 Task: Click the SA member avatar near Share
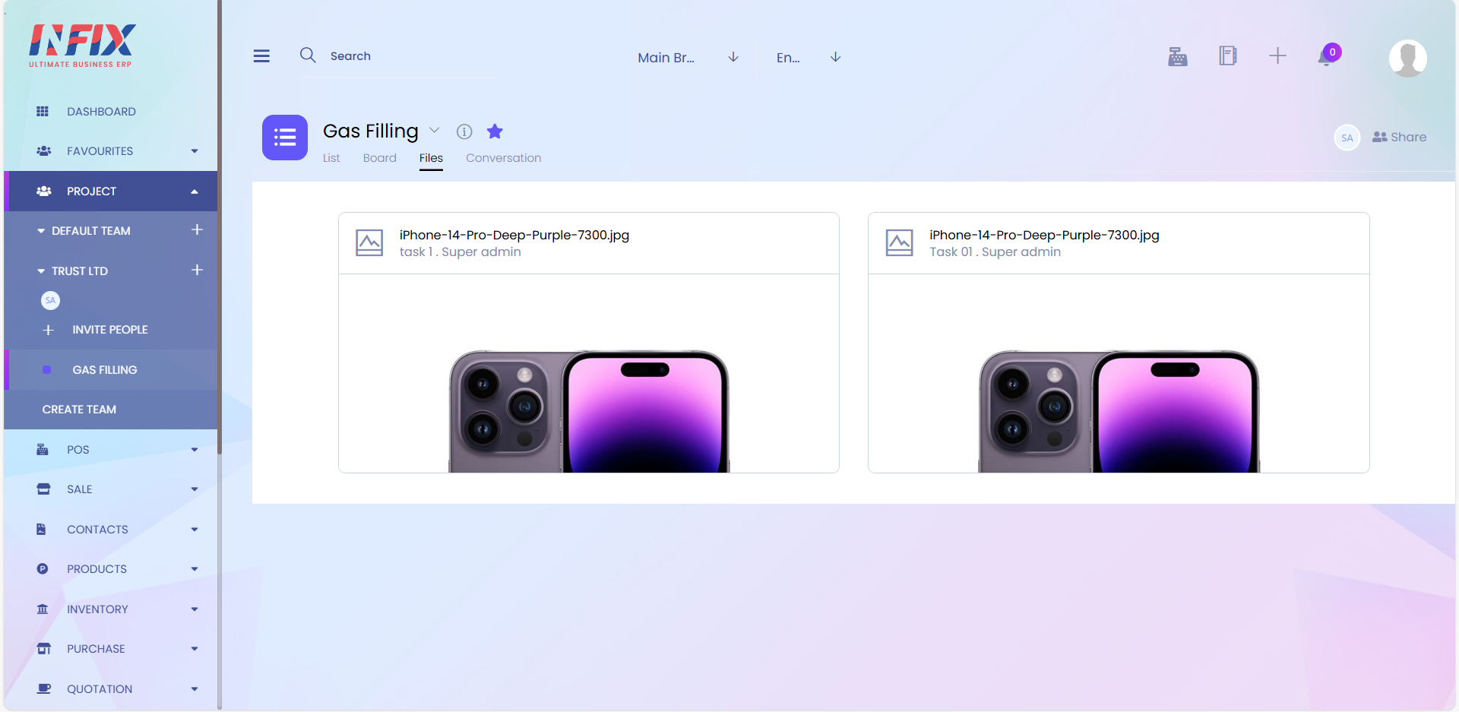pyautogui.click(x=1347, y=138)
